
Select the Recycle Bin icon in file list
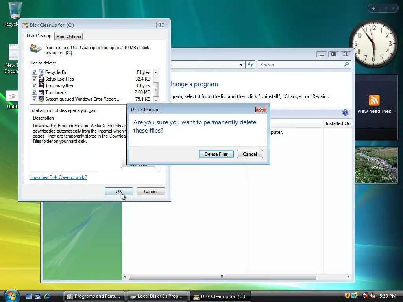(x=41, y=72)
